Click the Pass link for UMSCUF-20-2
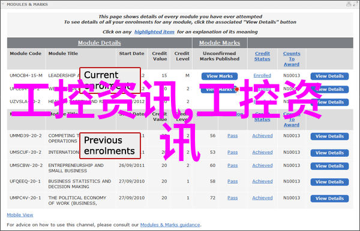The height and width of the screenshot is (231, 360). [233, 152]
